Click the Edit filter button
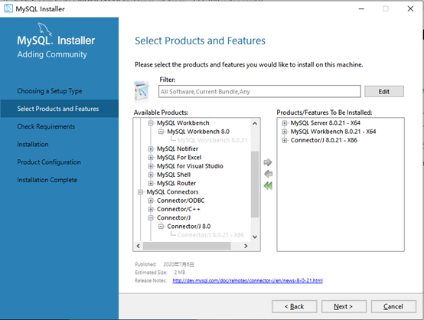This screenshot has width=424, height=320. [384, 91]
